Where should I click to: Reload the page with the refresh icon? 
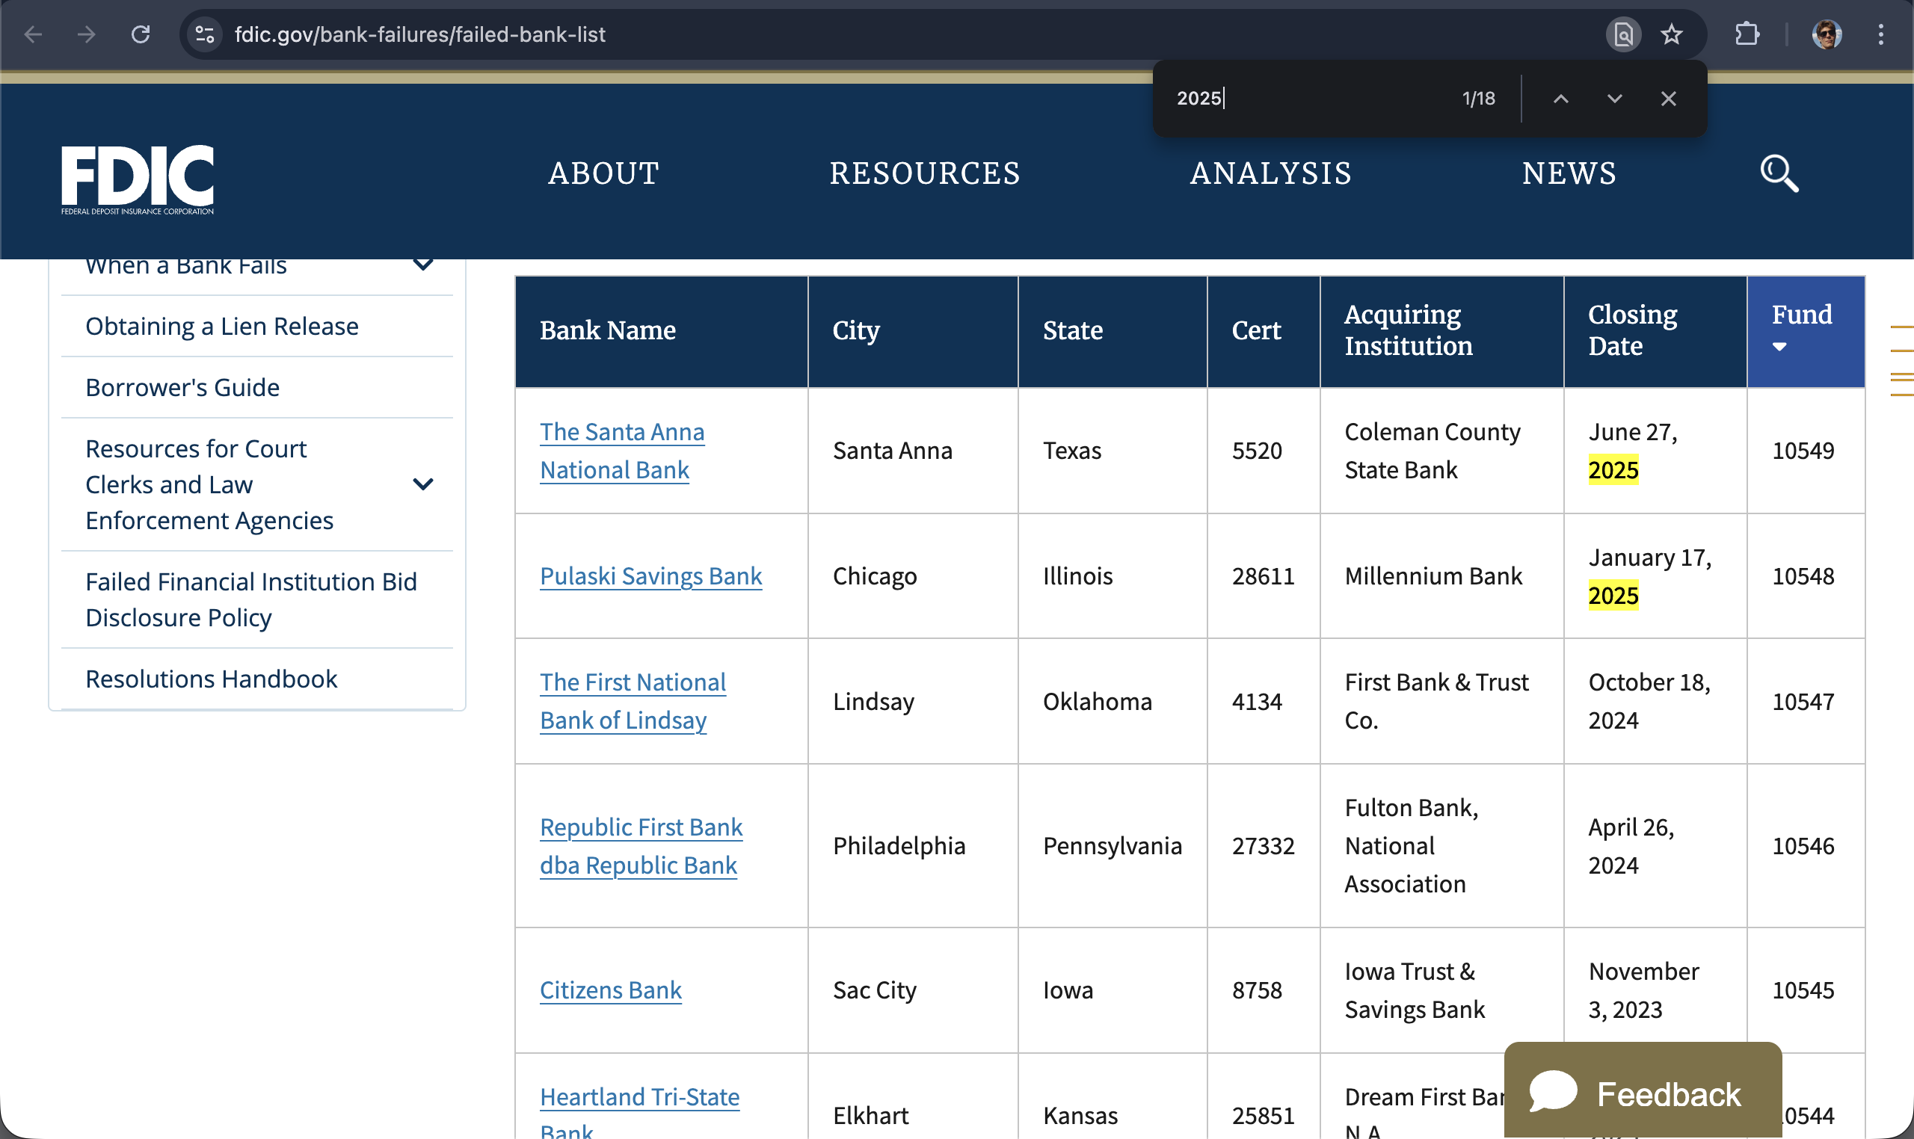(141, 34)
